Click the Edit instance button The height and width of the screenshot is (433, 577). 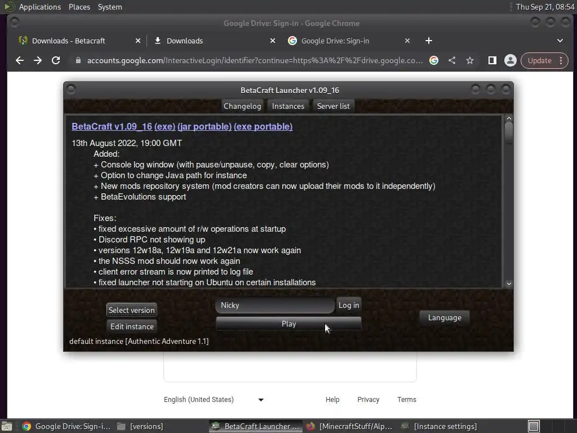click(x=132, y=326)
